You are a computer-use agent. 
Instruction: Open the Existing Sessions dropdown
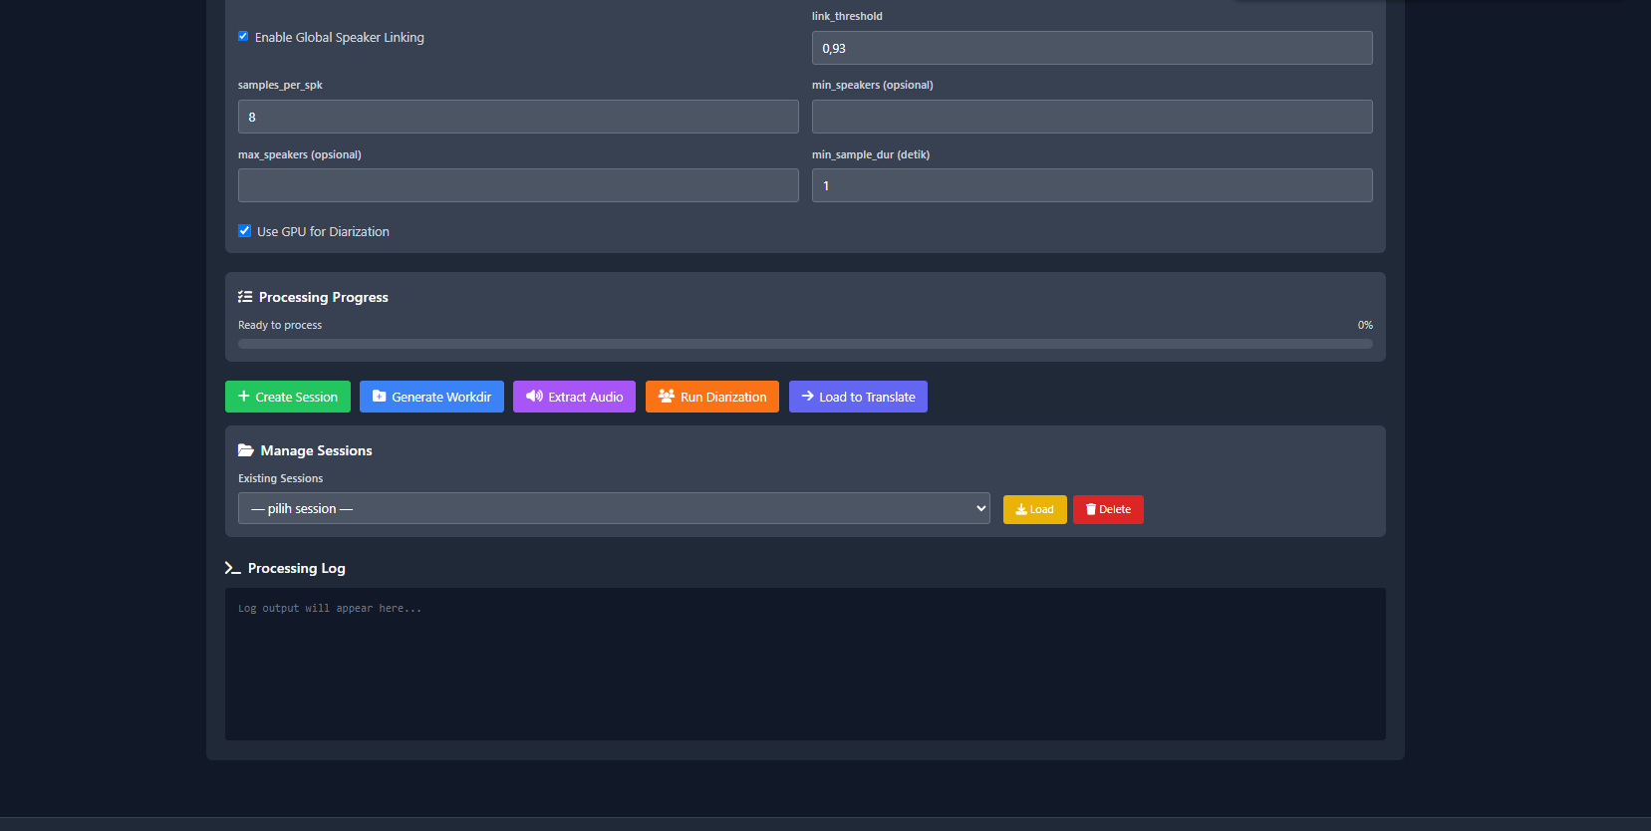614,508
